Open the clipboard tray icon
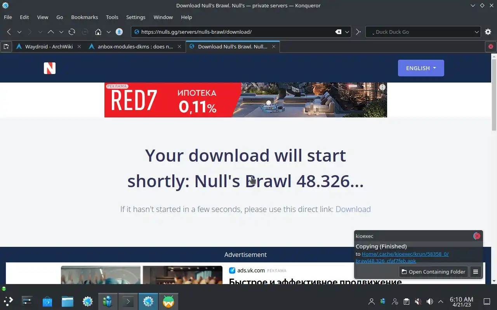This screenshot has height=310, width=497. pos(406,301)
